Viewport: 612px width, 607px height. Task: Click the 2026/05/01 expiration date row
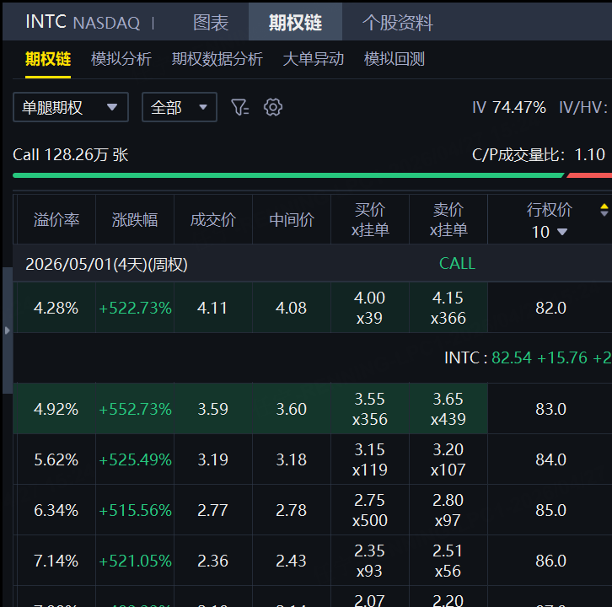coord(106,265)
